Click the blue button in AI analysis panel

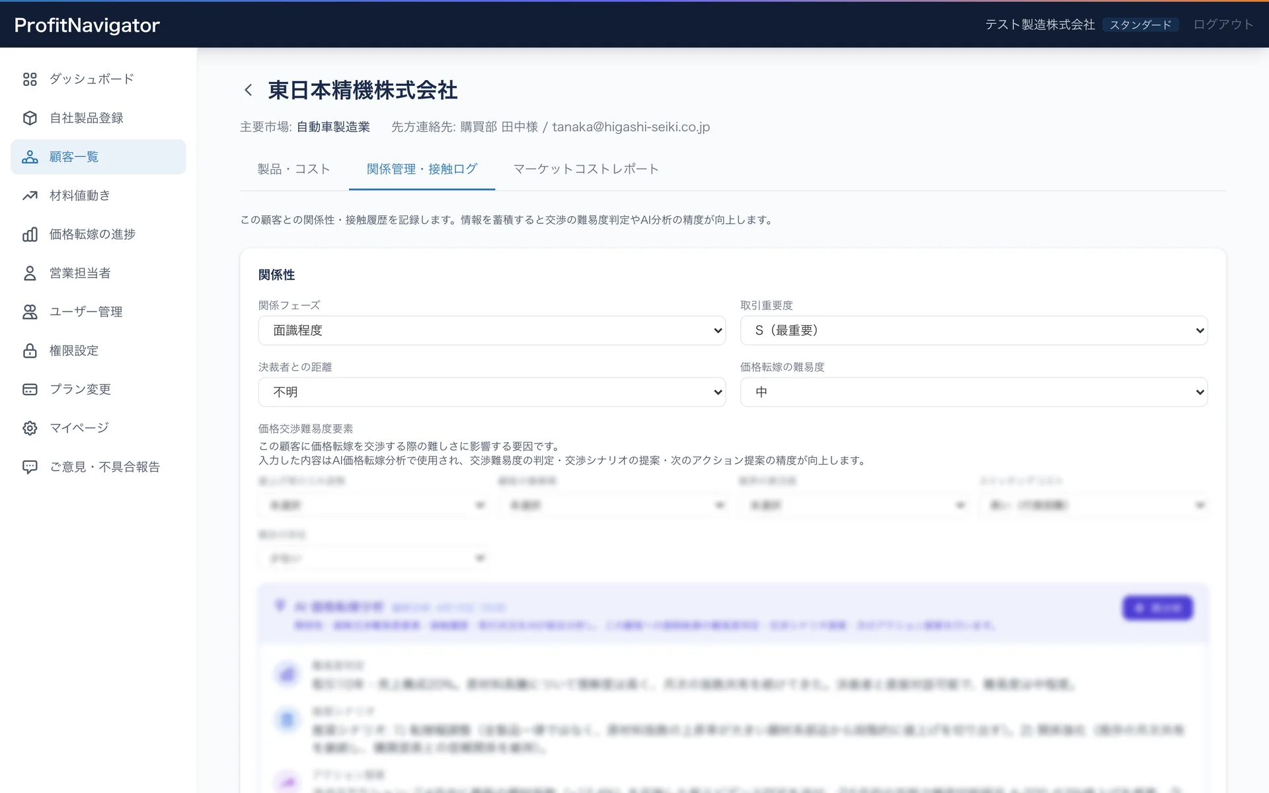pos(1157,608)
